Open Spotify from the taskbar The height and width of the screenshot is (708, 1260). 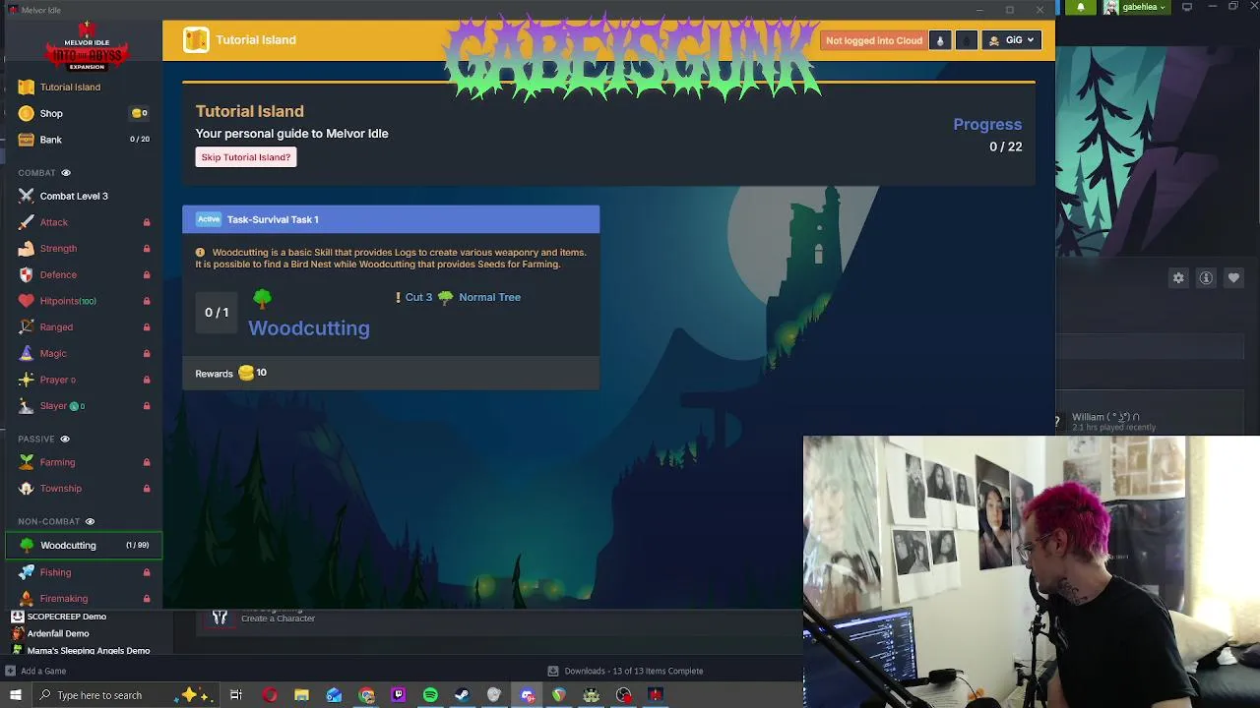(430, 695)
